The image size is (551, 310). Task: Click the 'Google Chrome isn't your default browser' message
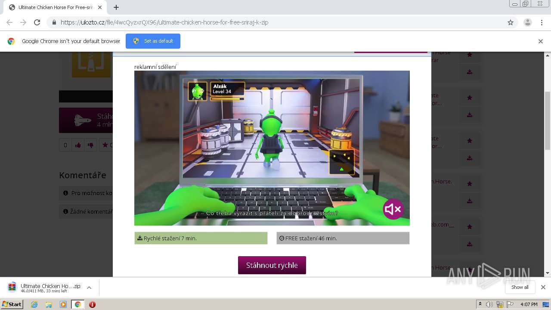[x=71, y=41]
